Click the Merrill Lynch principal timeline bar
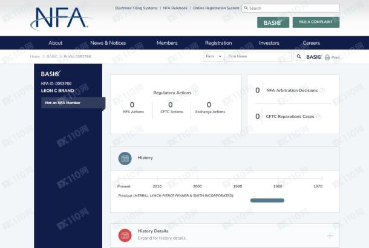The image size is (369, 248). (x=267, y=200)
